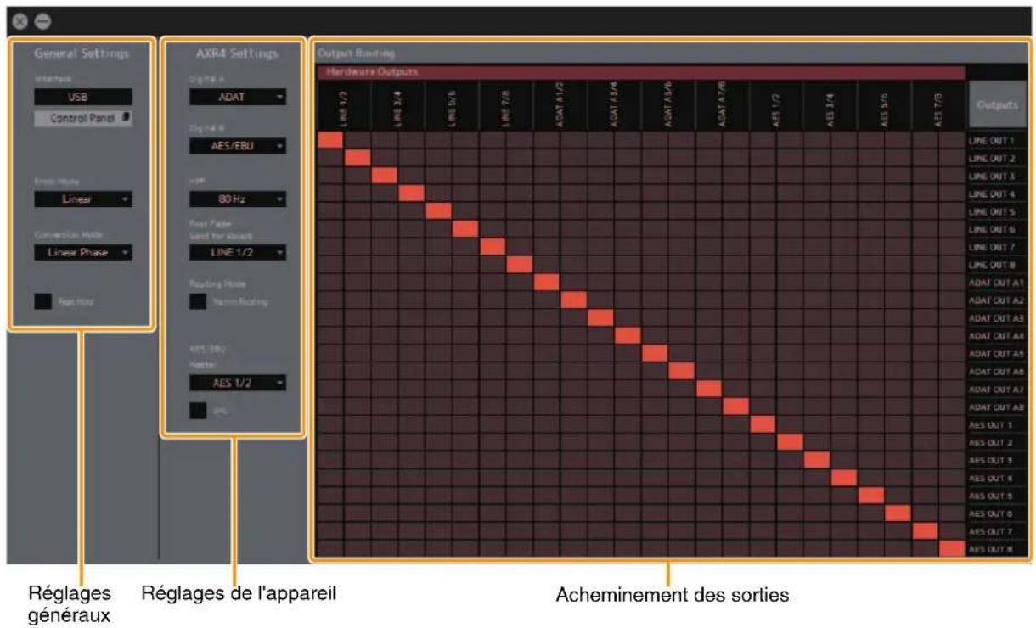Change the HPF 80 Hz dropdown

(238, 199)
